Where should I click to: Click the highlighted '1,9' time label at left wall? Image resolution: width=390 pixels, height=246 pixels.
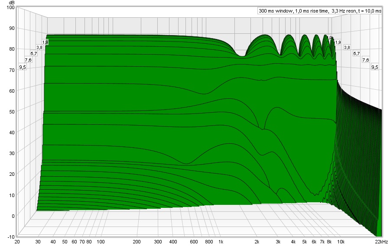coord(45,42)
